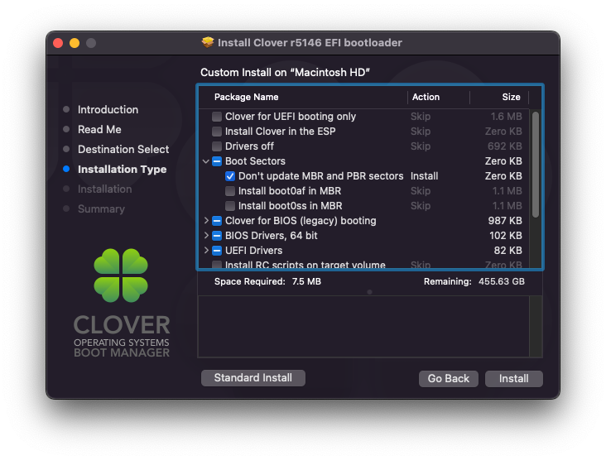606x460 pixels.
Task: Toggle BIOS Drivers, 64 bit checkbox
Action: pos(217,236)
